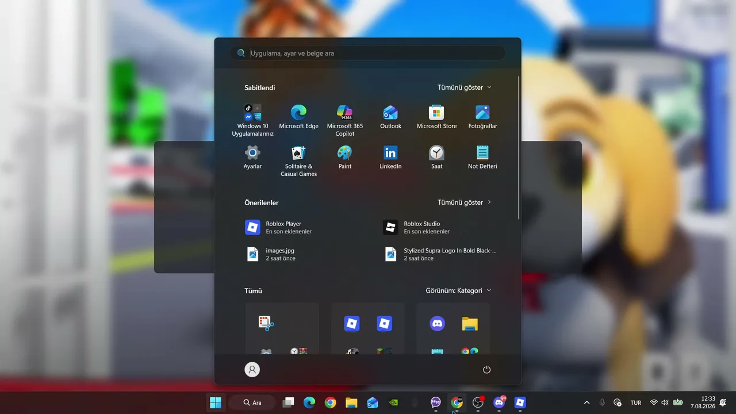Screen dimensions: 736x414
Task: Open the Ara search box on taskbar
Action: coord(252,402)
